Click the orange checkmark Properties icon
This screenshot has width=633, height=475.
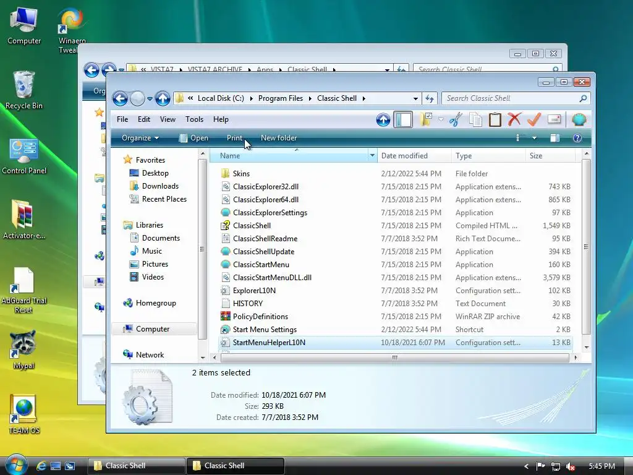534,119
